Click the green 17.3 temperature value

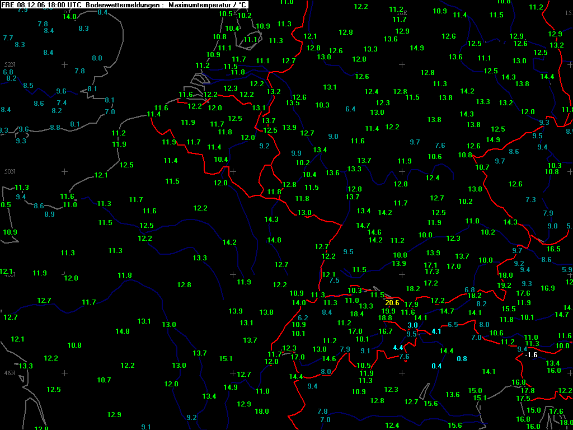[432, 272]
